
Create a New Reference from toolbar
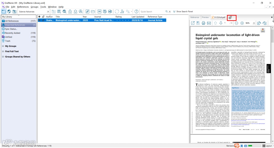[x=59, y=11]
